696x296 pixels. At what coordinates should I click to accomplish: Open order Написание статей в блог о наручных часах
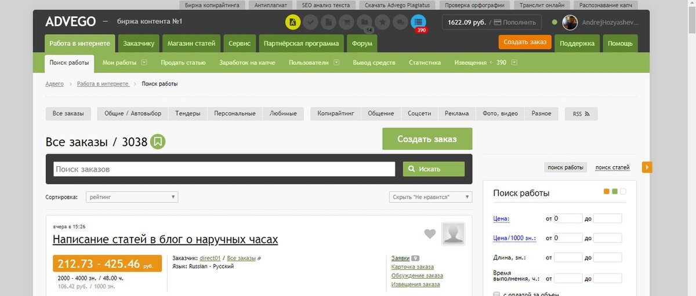[x=165, y=239]
